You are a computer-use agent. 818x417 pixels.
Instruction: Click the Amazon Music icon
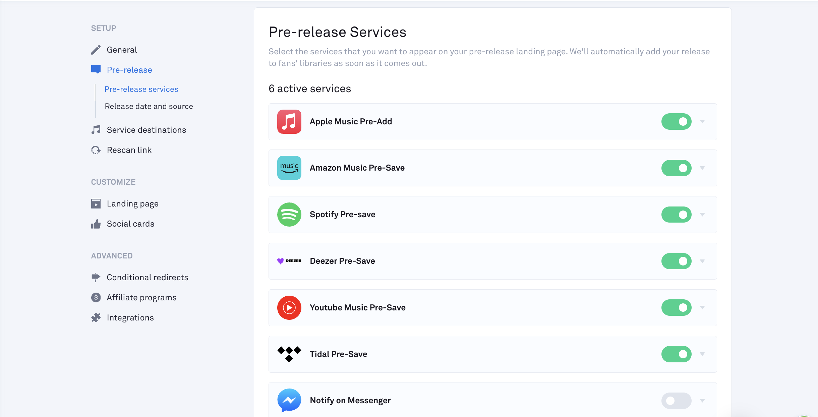[x=289, y=168]
